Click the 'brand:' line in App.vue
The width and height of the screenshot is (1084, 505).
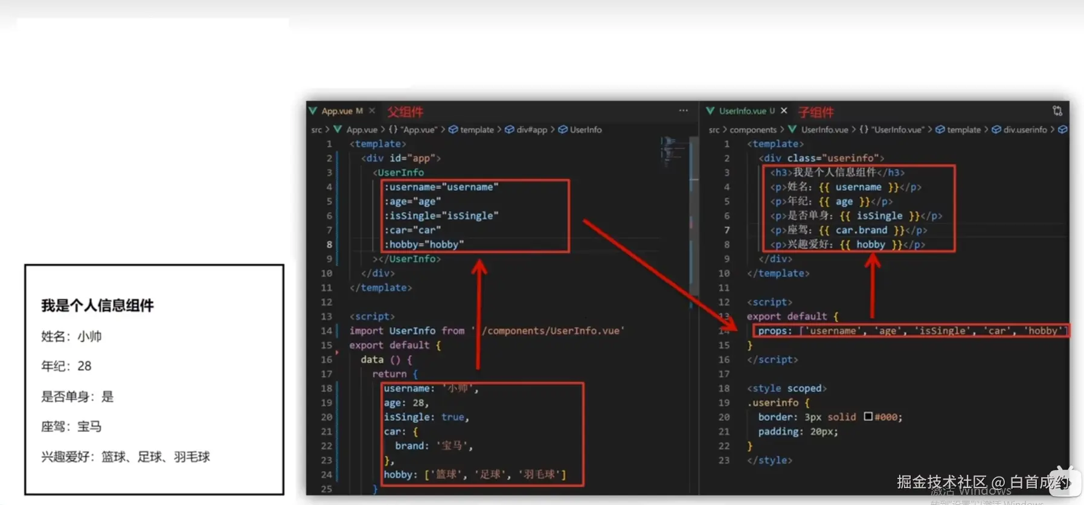434,446
